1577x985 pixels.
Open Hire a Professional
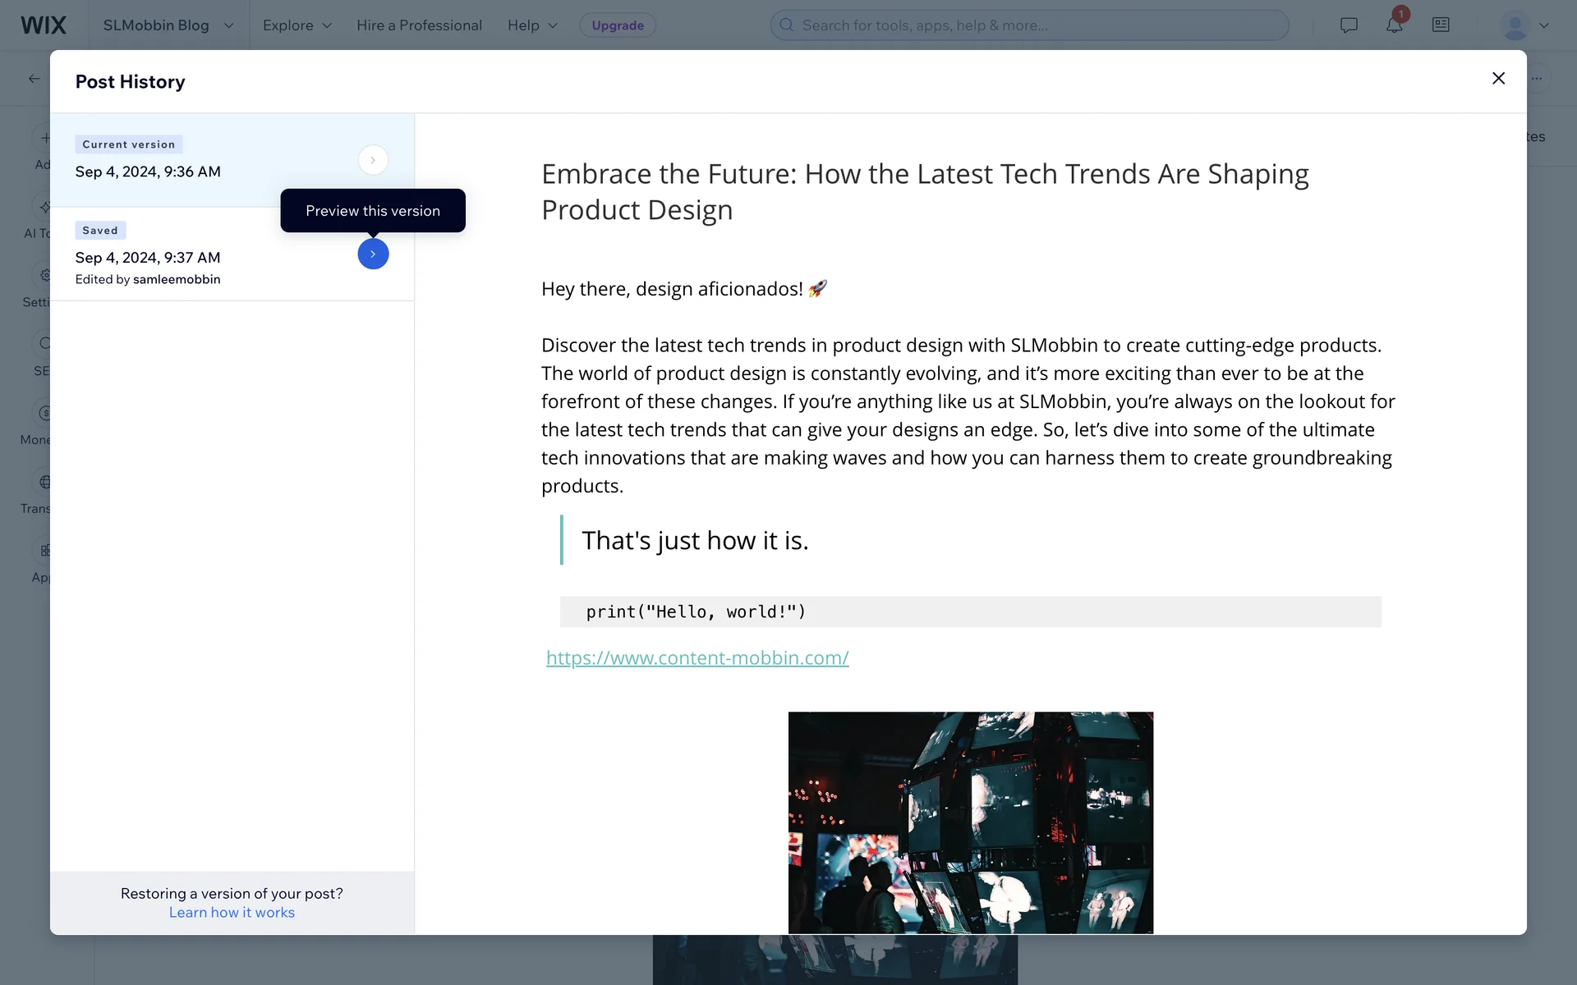(419, 25)
